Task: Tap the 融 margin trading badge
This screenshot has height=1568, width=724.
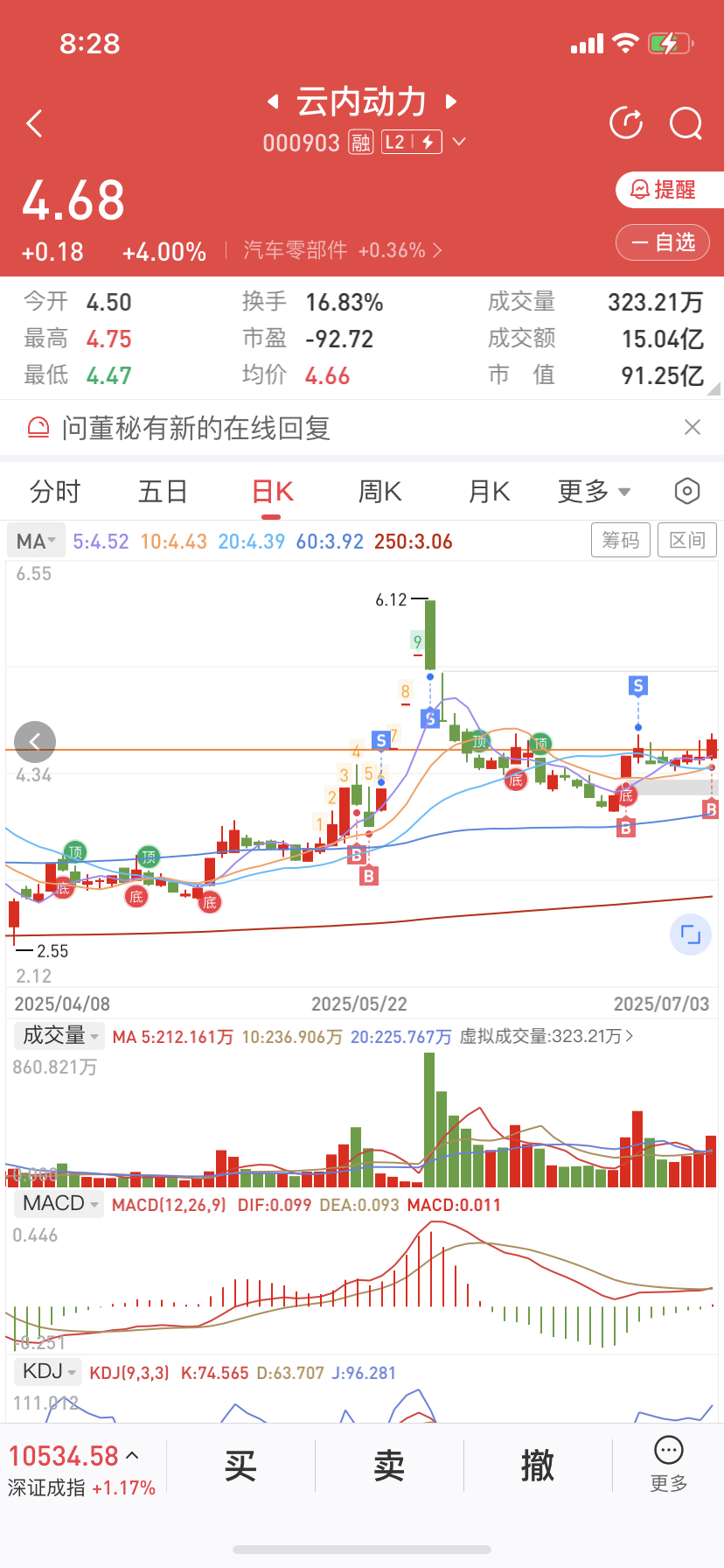Action: click(361, 142)
